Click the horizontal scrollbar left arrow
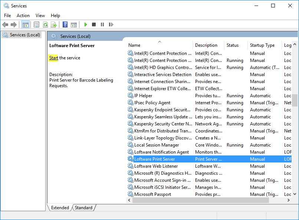The image size is (299, 220). click(129, 200)
